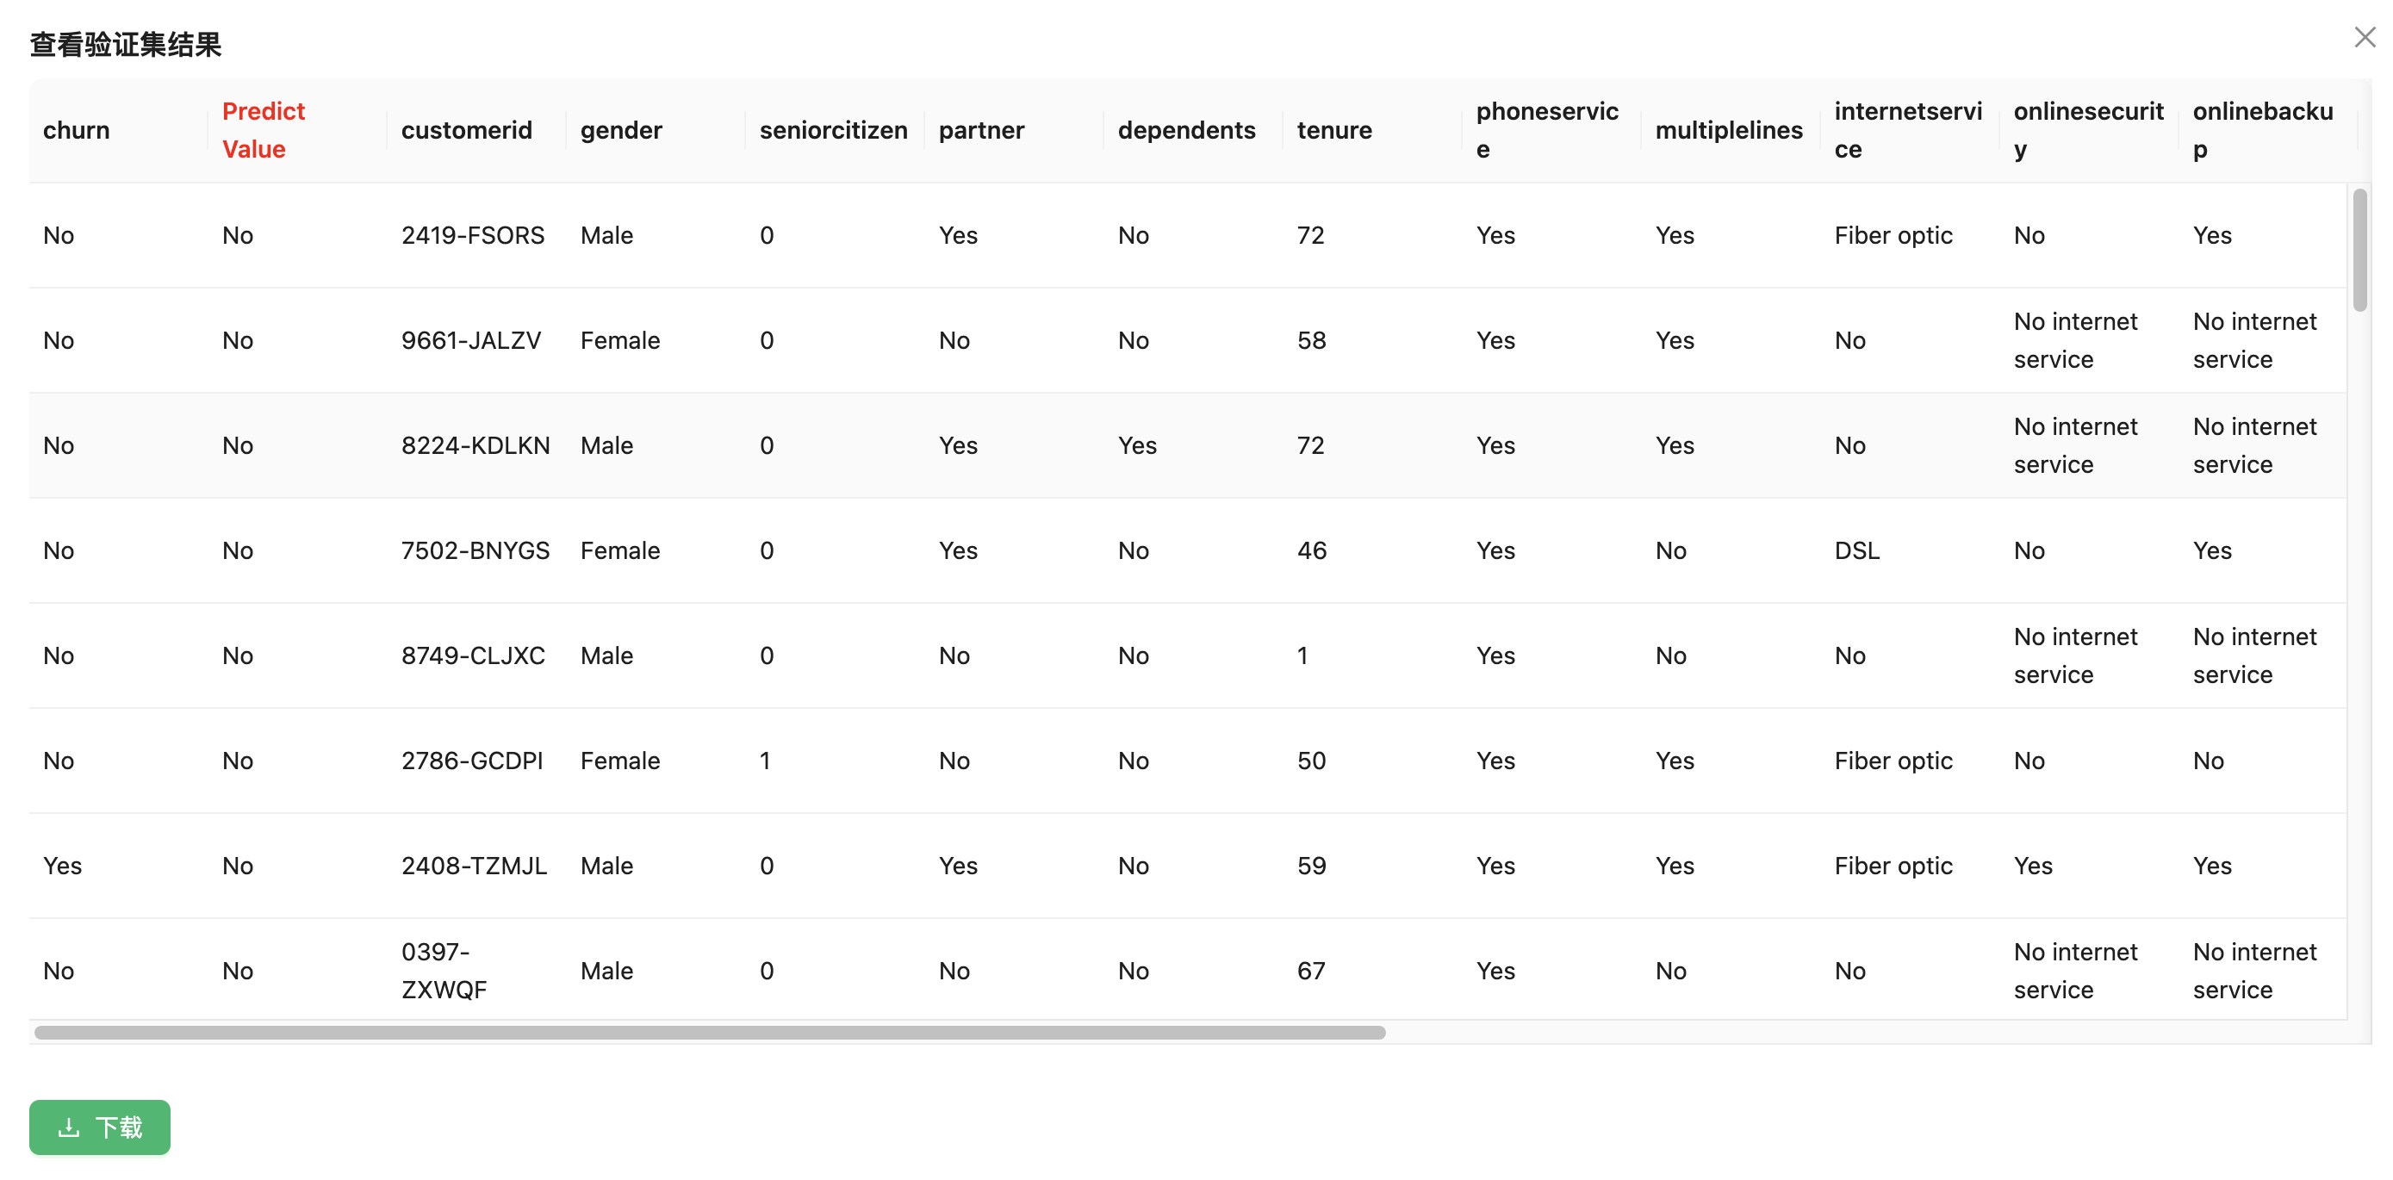Click the 8749-CLJXC customer ID cell

click(x=473, y=655)
